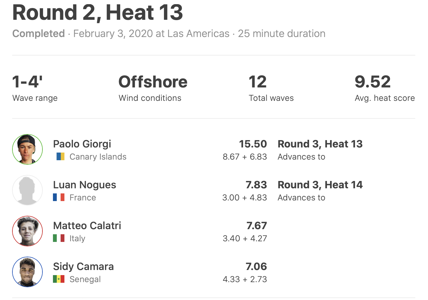Click Paolo Giorgi's profile photo

pos(27,149)
